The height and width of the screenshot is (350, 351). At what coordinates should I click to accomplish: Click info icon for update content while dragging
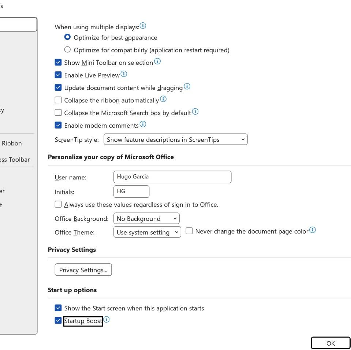click(x=187, y=86)
